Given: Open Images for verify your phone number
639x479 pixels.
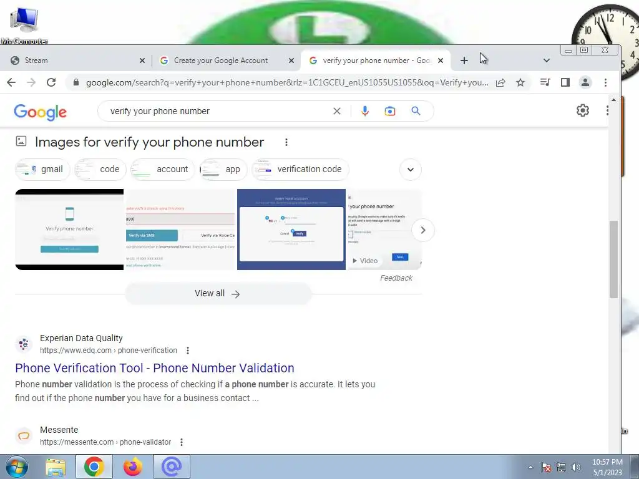Looking at the screenshot, I should click(149, 142).
